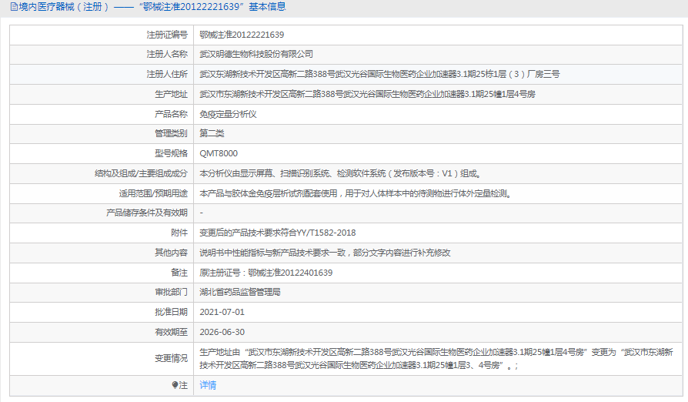This screenshot has height=402, width=688.
Task: Click the 注册人住所 address value
Action: (x=379, y=74)
